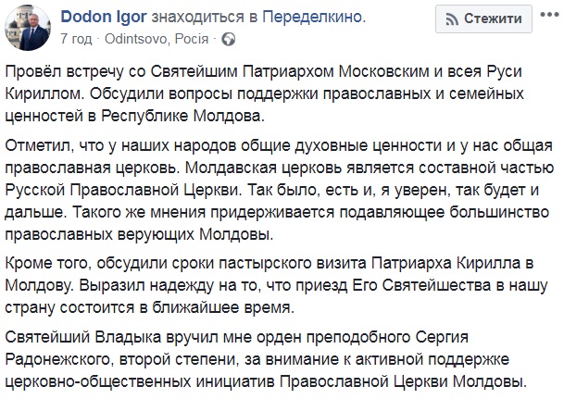Click the closing words 'Православной Церкви Молдовы'
Screen dimensions: 564x399
(403, 381)
